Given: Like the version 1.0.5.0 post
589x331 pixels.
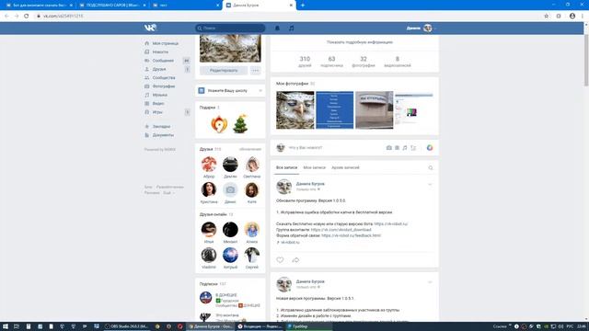Looking at the screenshot, I should (280, 259).
